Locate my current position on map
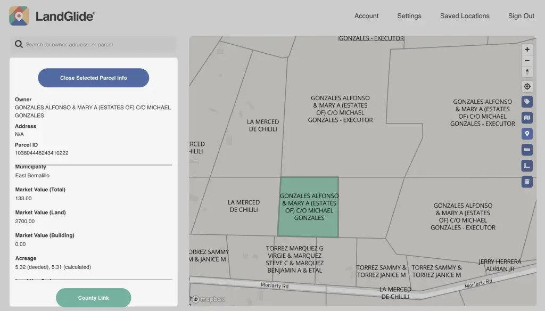This screenshot has height=311, width=545. [527, 86]
